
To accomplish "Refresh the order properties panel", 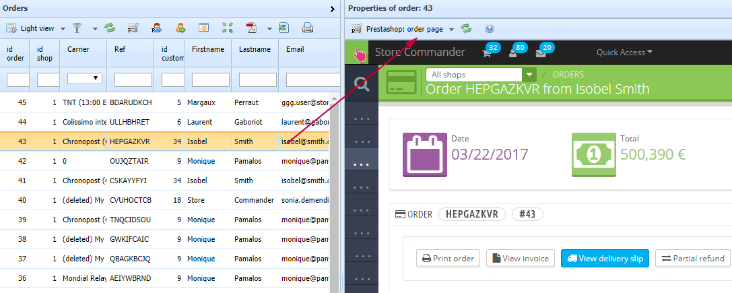I will 466,29.
